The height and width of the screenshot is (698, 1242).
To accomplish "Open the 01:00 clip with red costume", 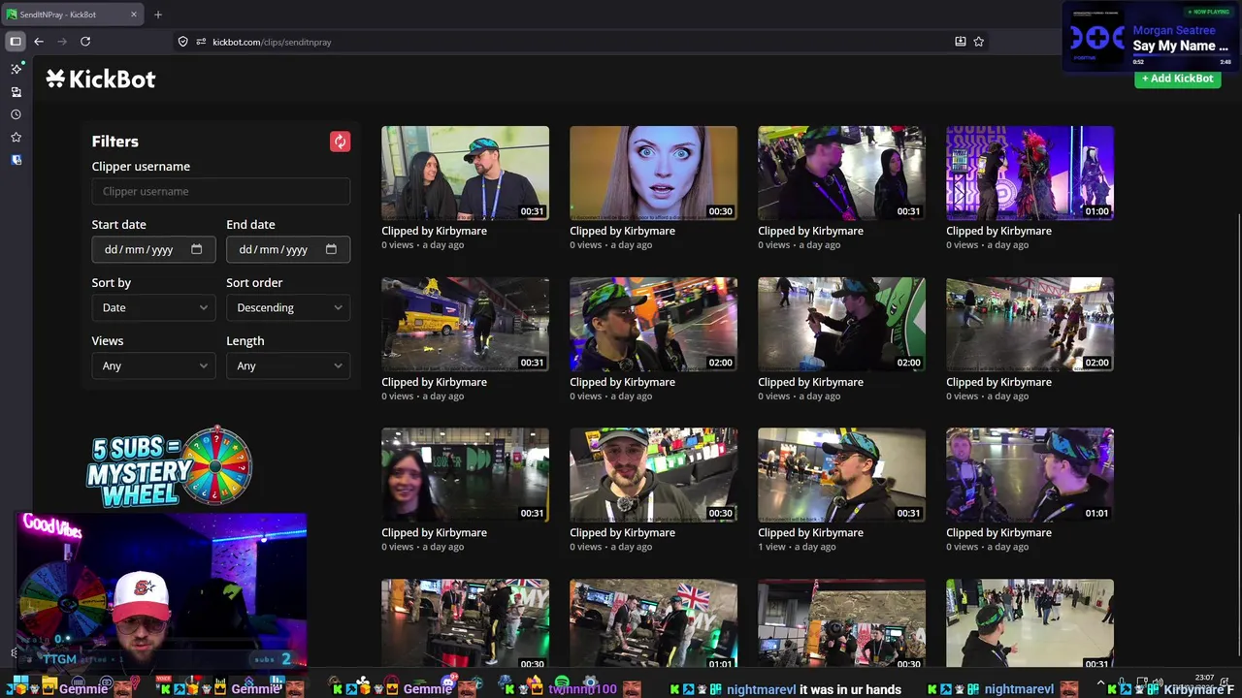I will tap(1030, 174).
